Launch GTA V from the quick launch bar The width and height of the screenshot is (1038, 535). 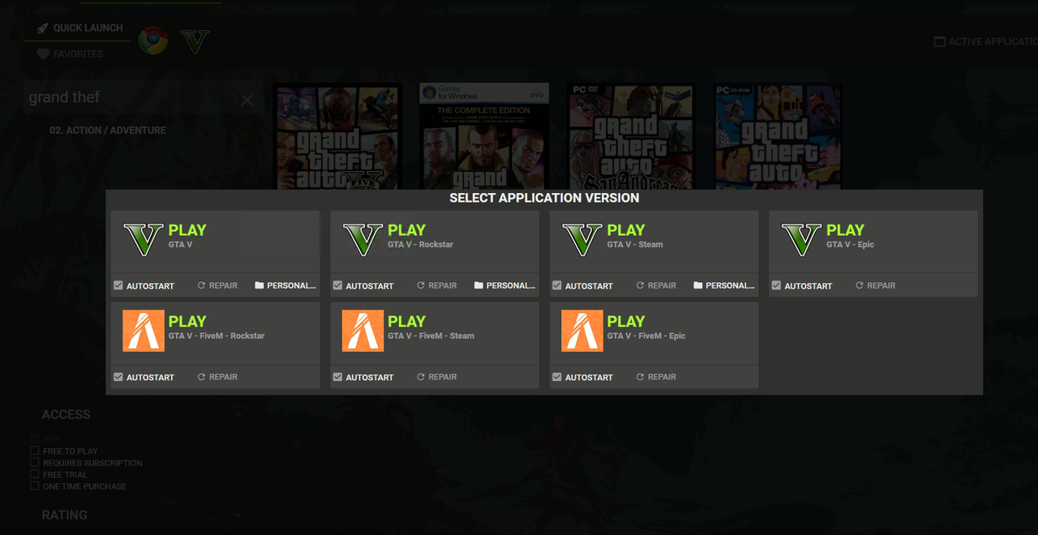coord(195,41)
